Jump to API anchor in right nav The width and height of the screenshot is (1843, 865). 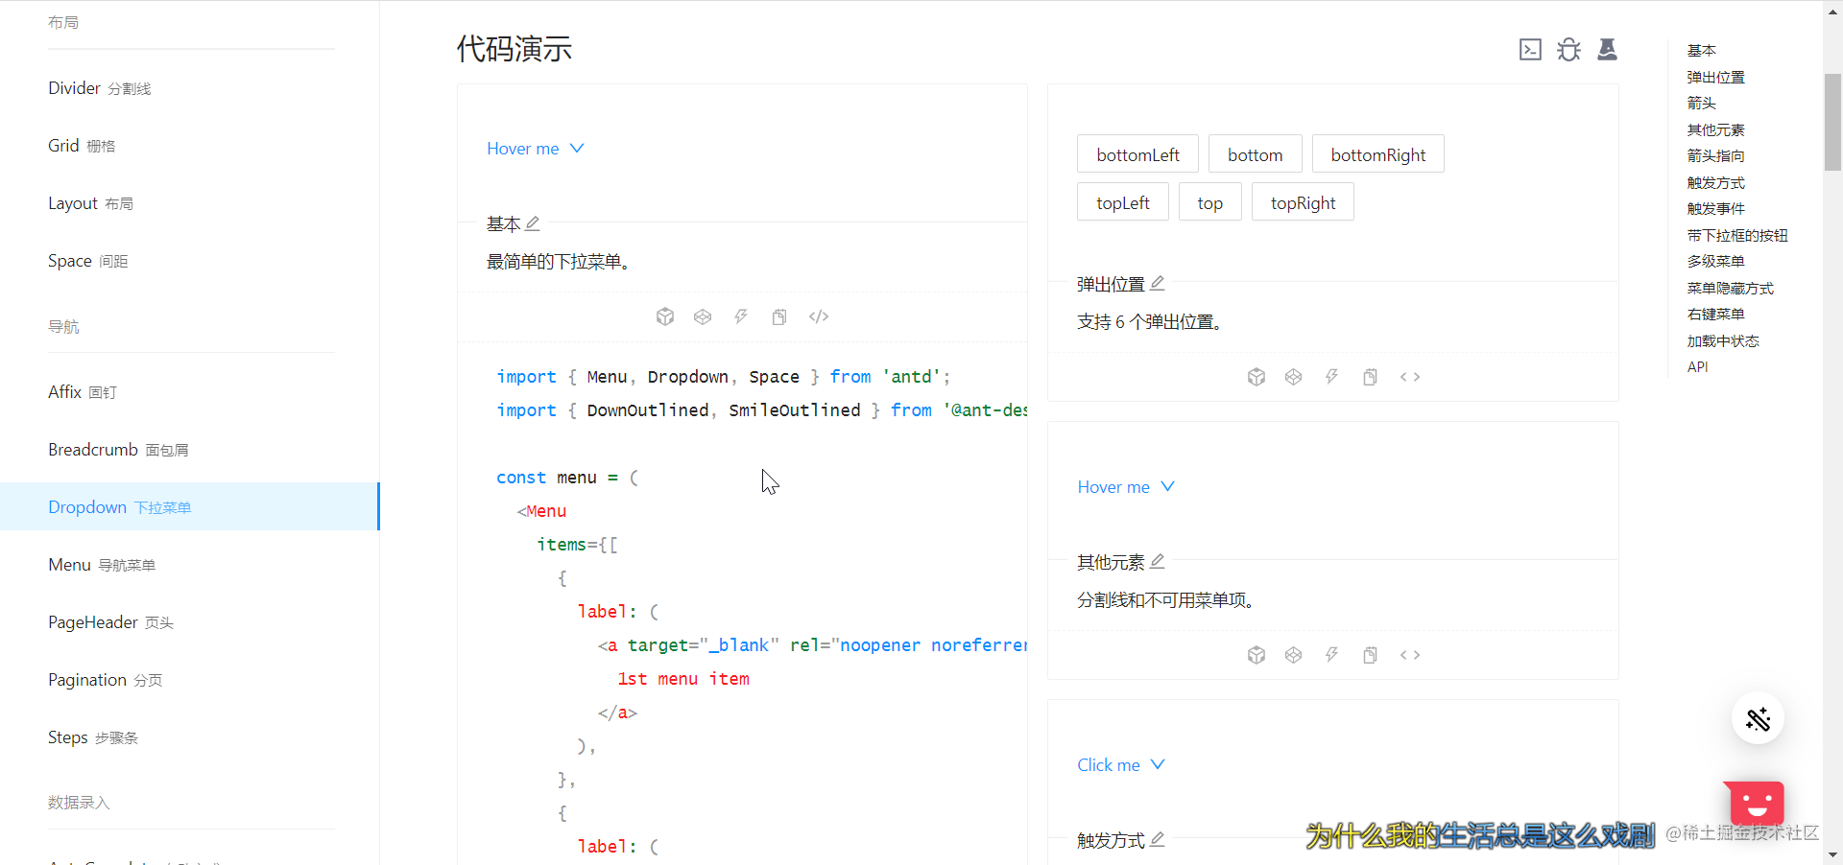pos(1697,367)
